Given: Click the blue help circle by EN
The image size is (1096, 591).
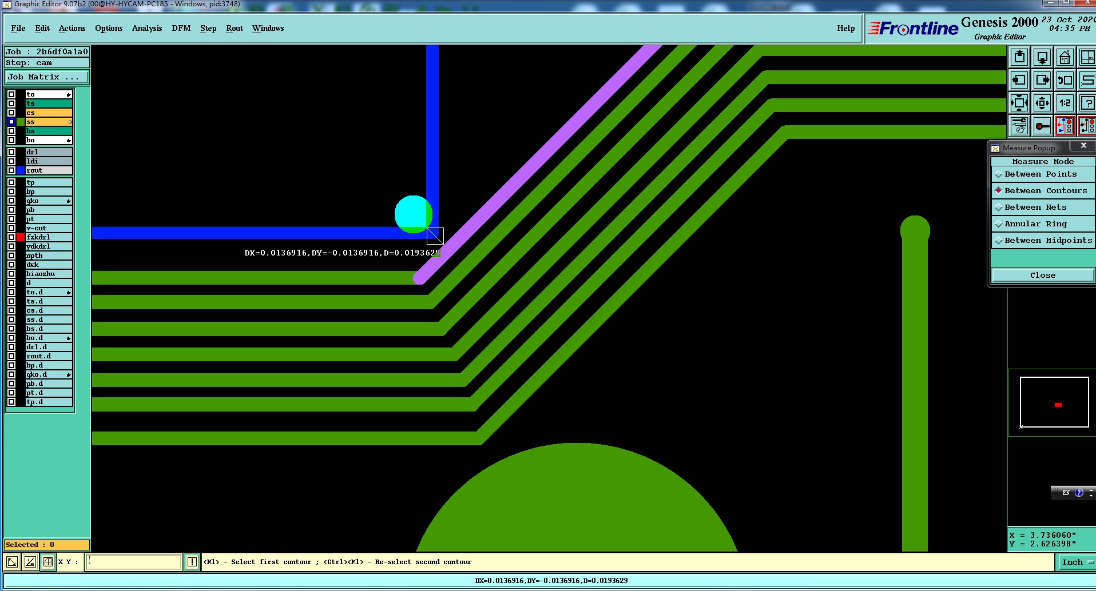Looking at the screenshot, I should click(1079, 493).
